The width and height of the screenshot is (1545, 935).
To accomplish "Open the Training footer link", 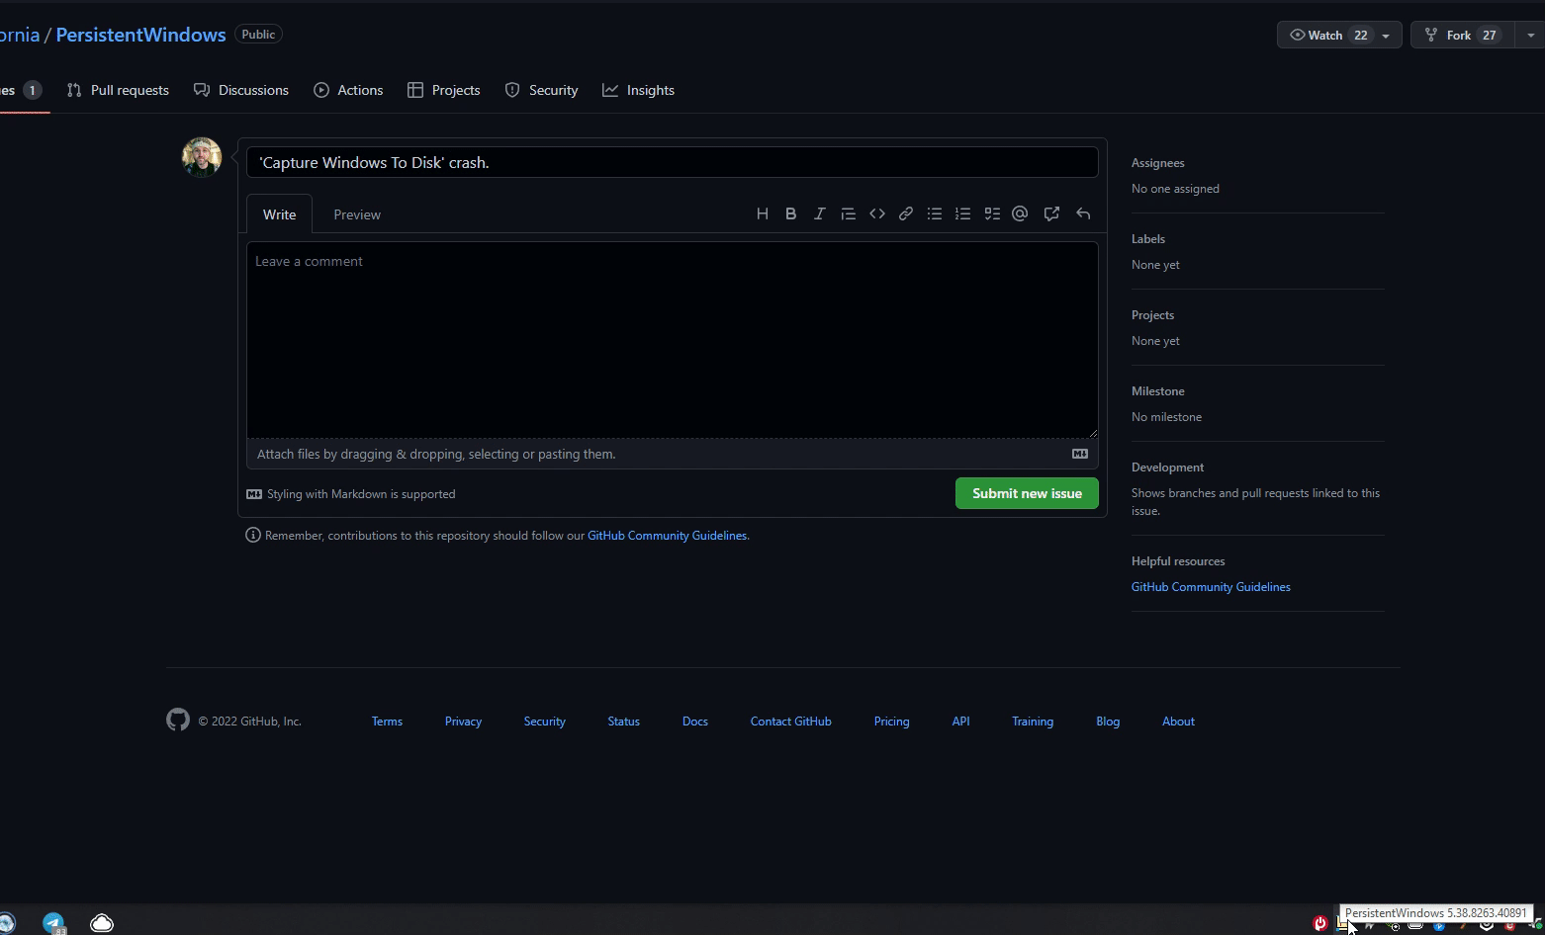I will [x=1032, y=722].
